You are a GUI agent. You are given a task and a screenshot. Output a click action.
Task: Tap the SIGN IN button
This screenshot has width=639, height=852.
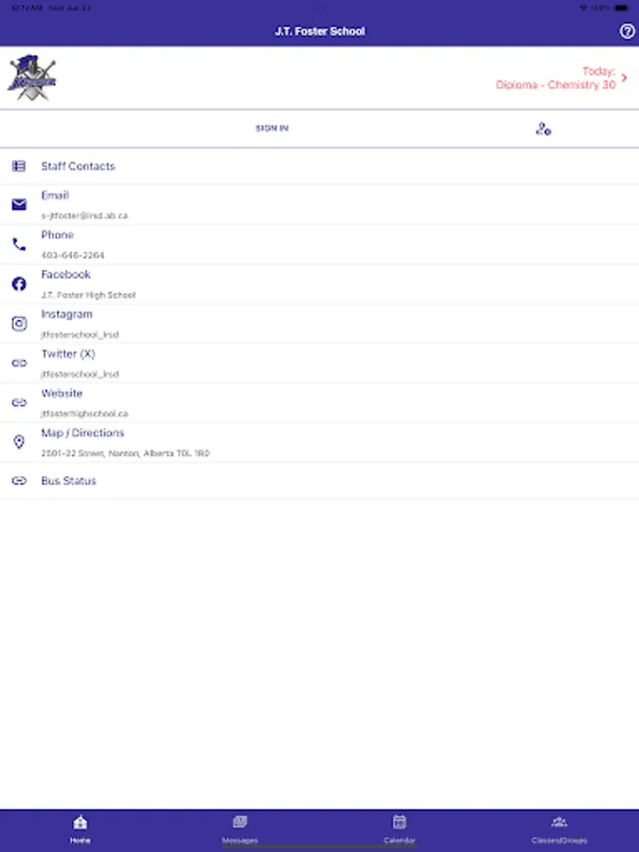[x=271, y=127]
